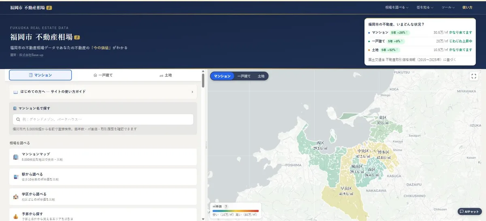Select 中央区 label on the map
This screenshot has width=486, height=221.
[362, 153]
